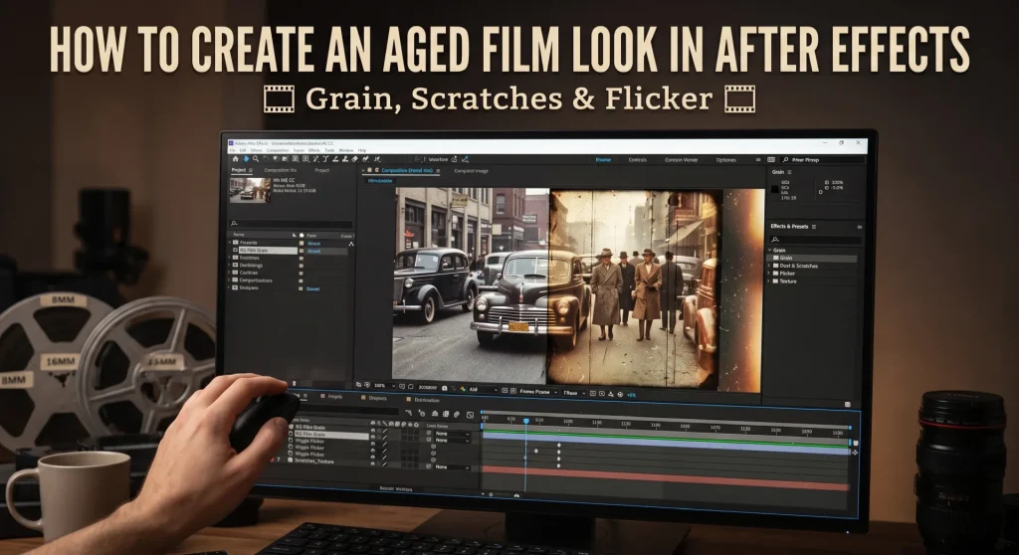Click the Project panel menu icon
Image resolution: width=1019 pixels, height=555 pixels.
tap(250, 170)
